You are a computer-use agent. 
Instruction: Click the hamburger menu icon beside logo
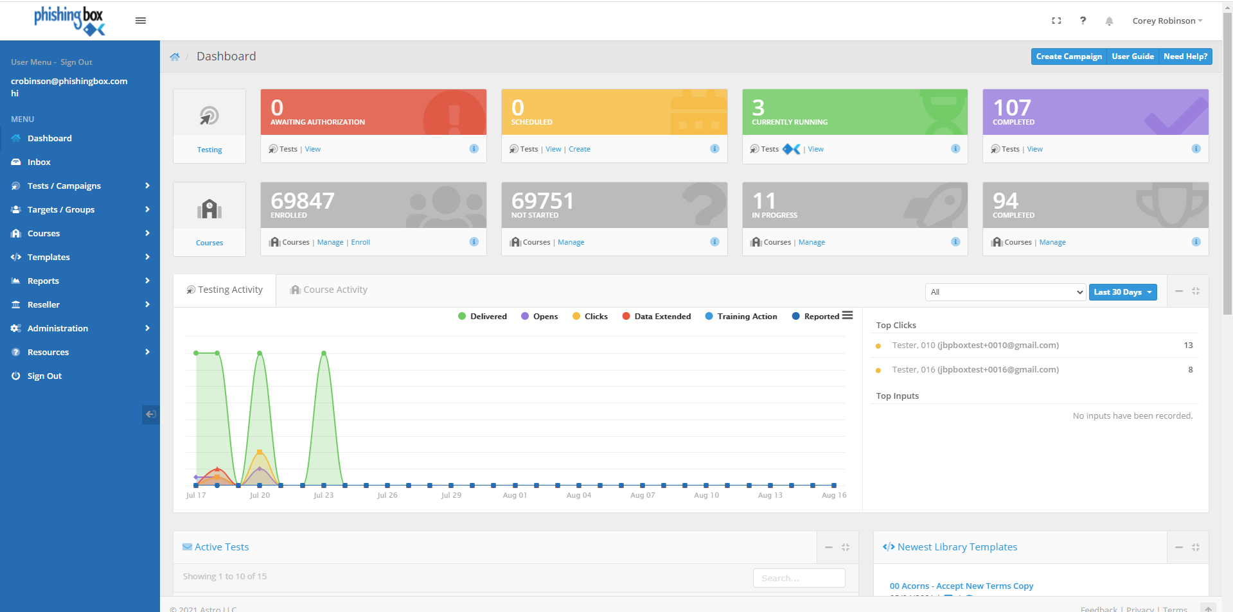pyautogui.click(x=141, y=21)
